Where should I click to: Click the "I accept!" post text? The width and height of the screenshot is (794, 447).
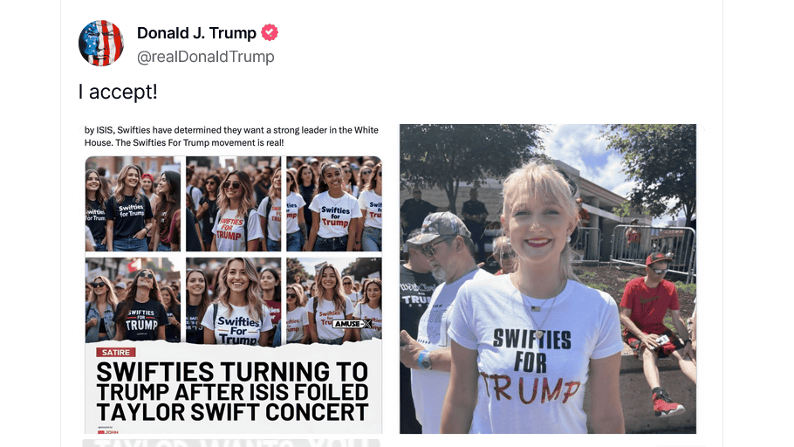tap(118, 92)
